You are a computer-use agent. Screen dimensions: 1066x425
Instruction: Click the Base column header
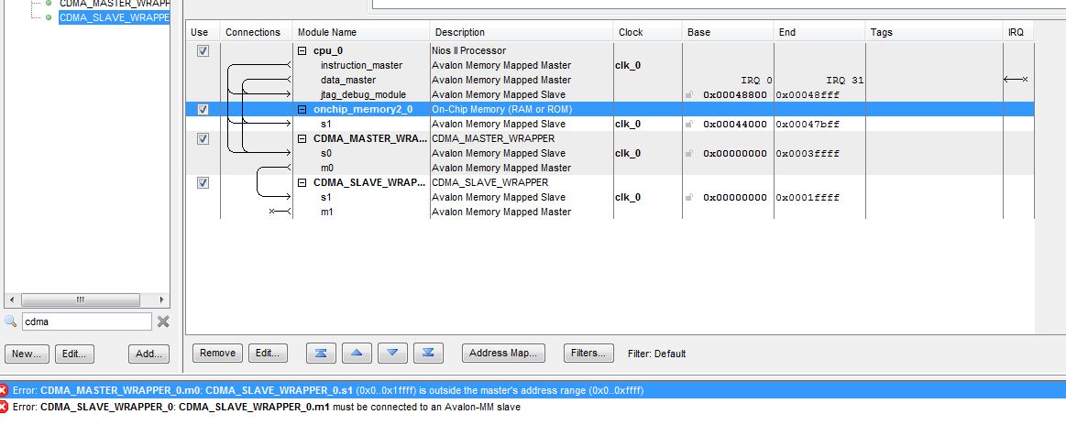coord(728,32)
